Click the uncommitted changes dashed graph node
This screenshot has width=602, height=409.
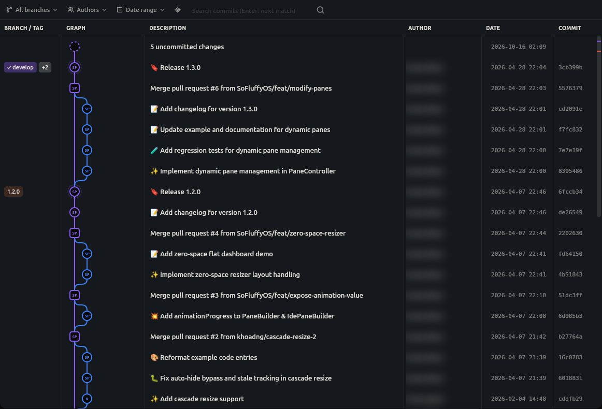pyautogui.click(x=75, y=47)
